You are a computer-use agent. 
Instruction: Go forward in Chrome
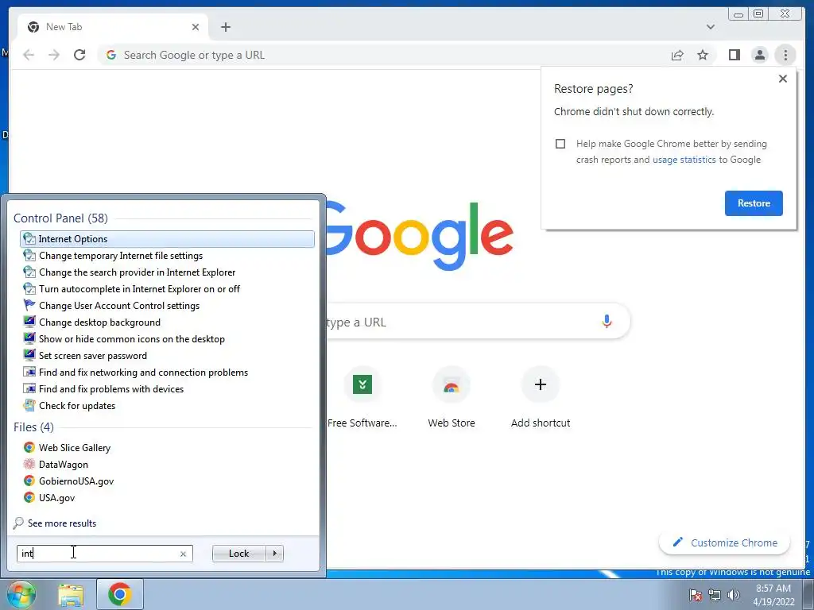(54, 55)
